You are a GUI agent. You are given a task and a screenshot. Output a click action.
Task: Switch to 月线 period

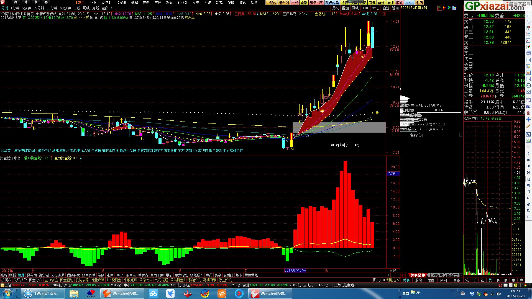pos(96,8)
